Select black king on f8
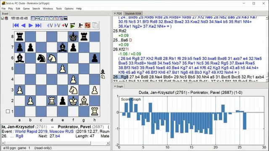 73,36
